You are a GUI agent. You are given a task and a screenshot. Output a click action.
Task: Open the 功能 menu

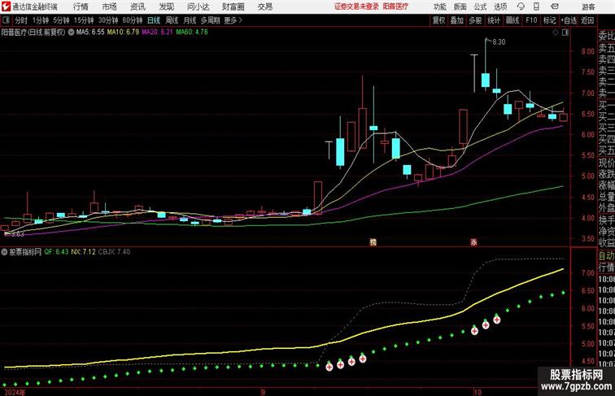point(439,7)
